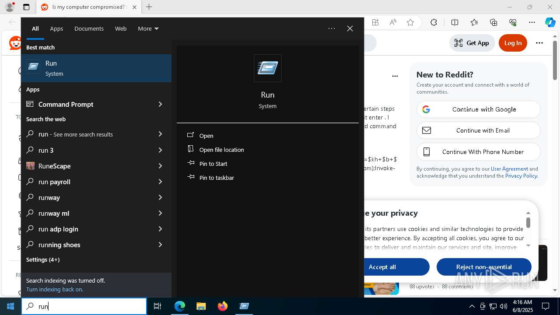Image resolution: width=560 pixels, height=315 pixels.
Task: Click the network tray icon
Action: [493, 306]
